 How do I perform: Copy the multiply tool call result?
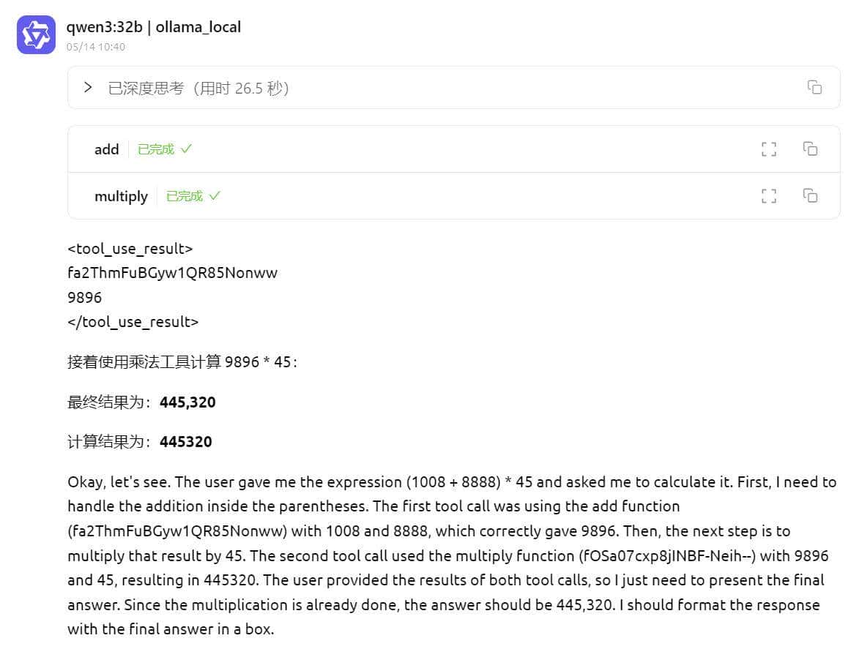[810, 196]
